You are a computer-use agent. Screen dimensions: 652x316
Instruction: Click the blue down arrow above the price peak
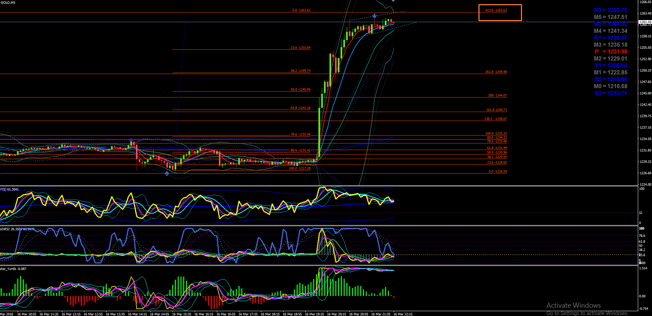(374, 16)
